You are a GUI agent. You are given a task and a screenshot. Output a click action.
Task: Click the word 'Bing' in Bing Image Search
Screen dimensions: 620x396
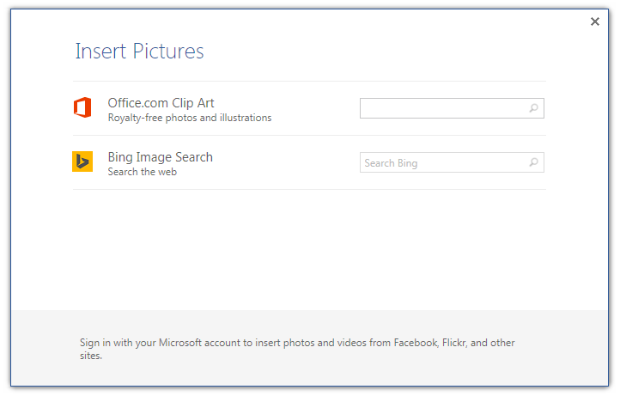pos(120,157)
